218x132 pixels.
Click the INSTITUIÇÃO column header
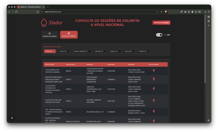pos(50,65)
